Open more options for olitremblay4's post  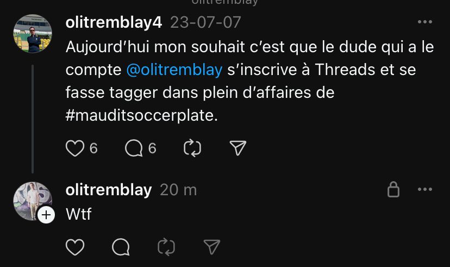425,22
